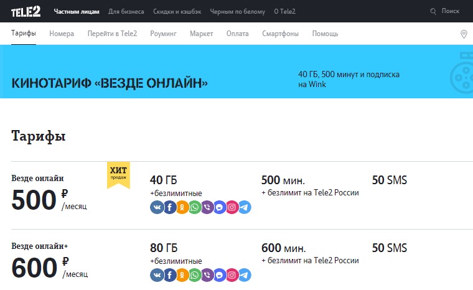This screenshot has width=473, height=290.
Task: Open the Везде онлайн tariff name
Action: point(37,179)
